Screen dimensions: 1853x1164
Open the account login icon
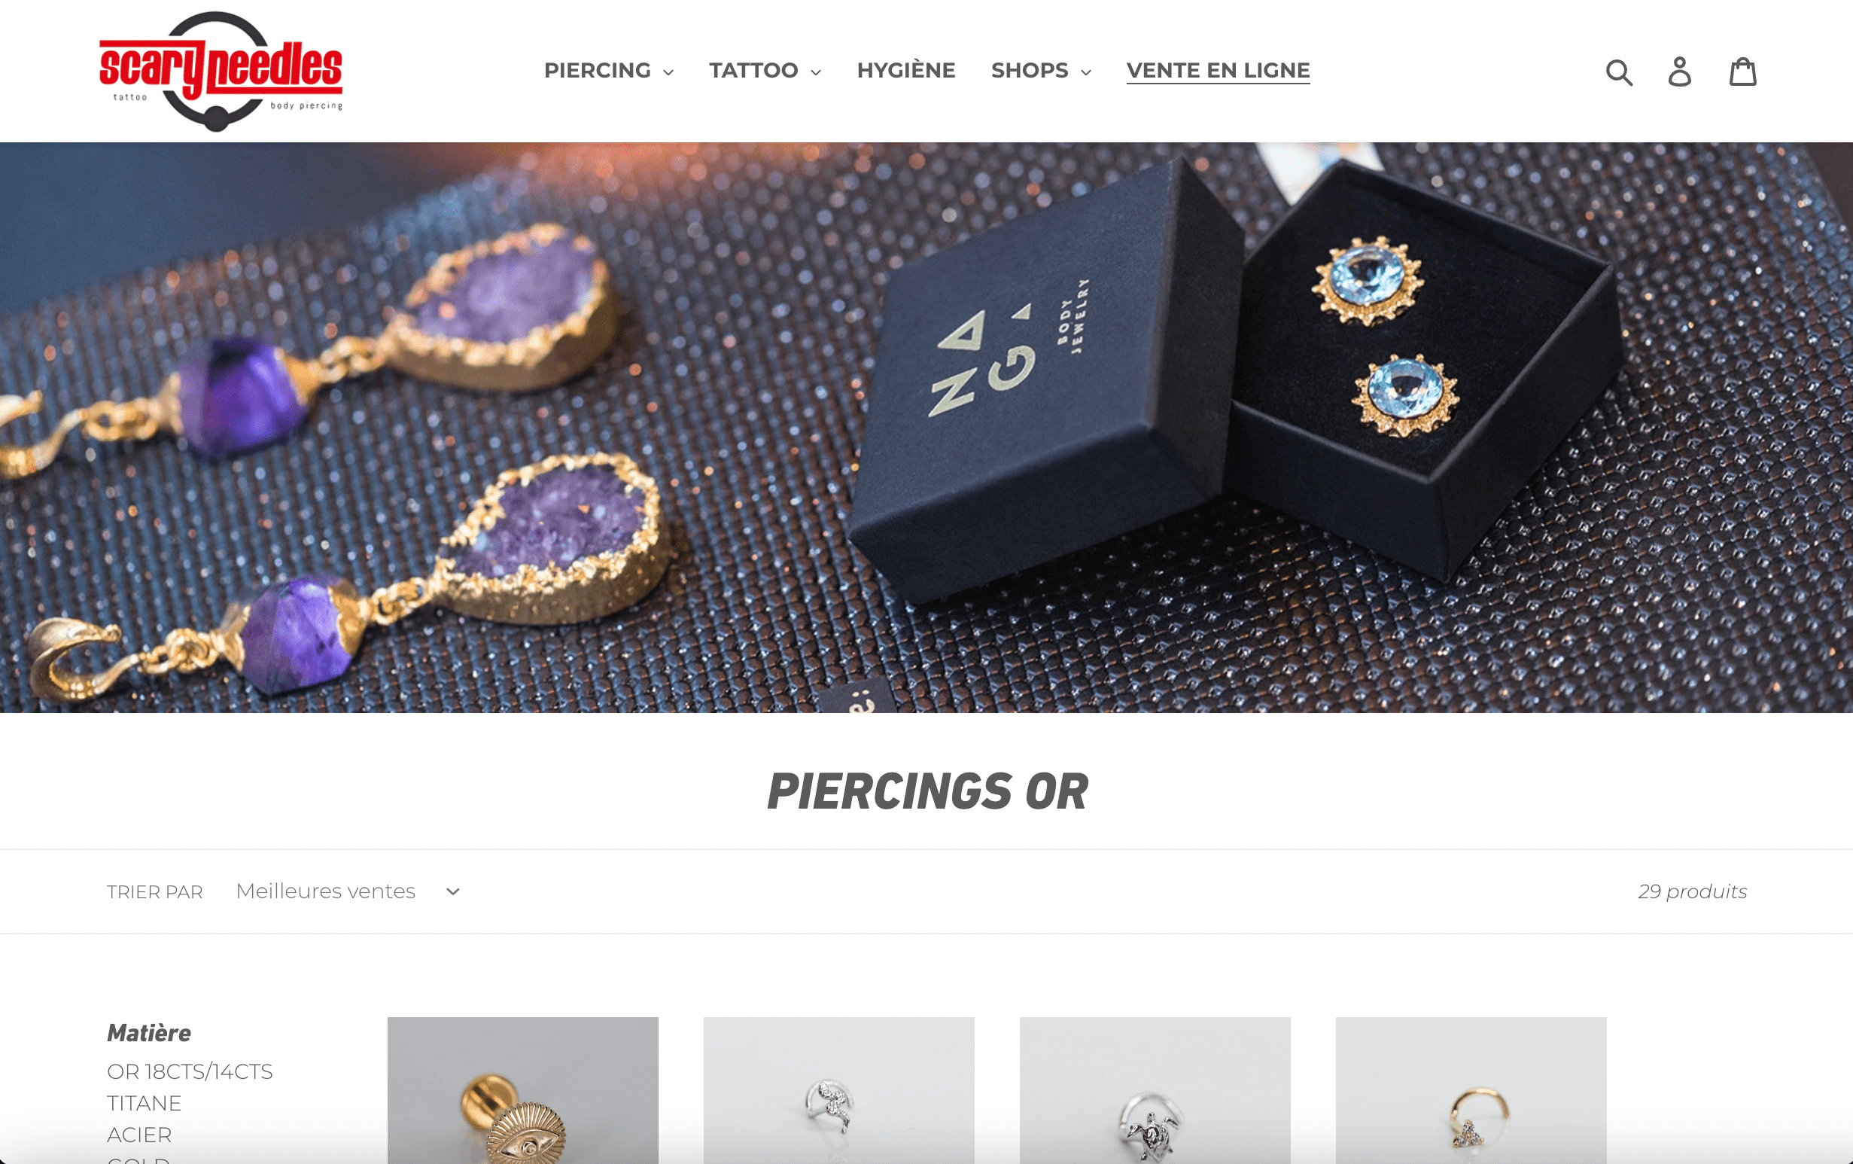tap(1680, 72)
